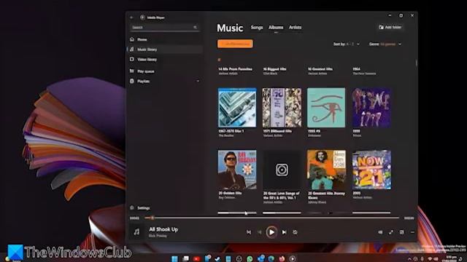Open the mini player view

[402, 232]
